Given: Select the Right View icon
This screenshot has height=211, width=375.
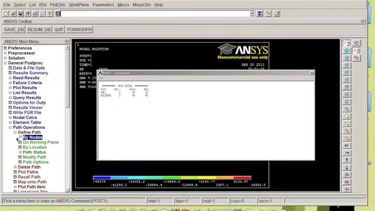Looking at the screenshot, I should point(347,73).
